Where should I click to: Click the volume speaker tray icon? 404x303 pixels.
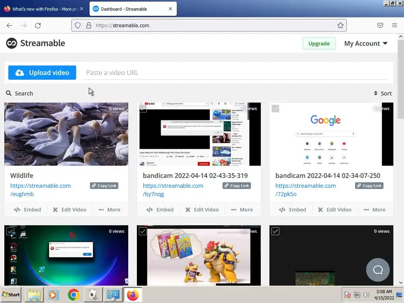366,294
